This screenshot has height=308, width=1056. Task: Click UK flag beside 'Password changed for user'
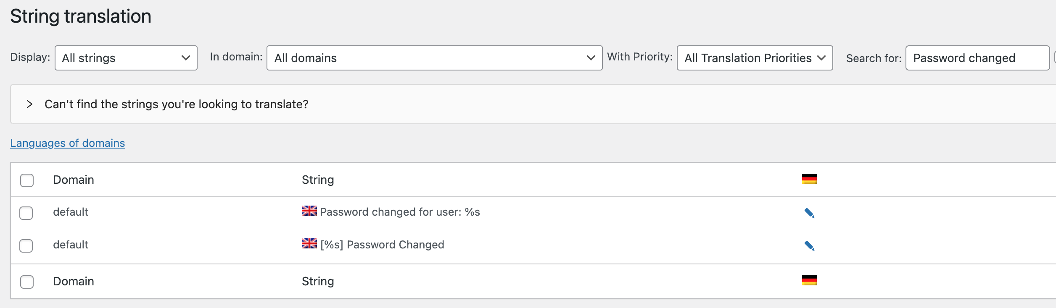[309, 211]
